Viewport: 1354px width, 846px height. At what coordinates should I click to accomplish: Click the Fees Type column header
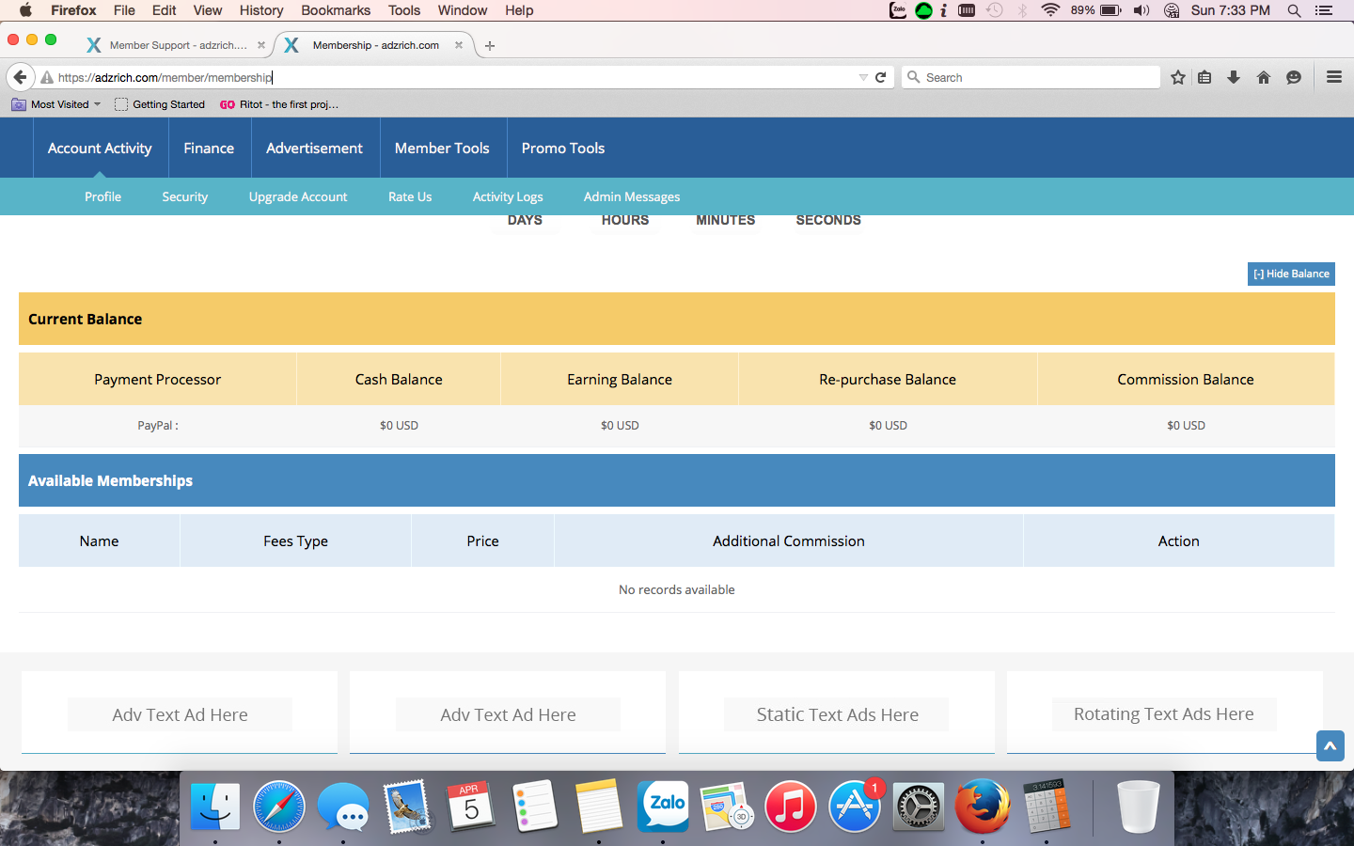coord(295,540)
